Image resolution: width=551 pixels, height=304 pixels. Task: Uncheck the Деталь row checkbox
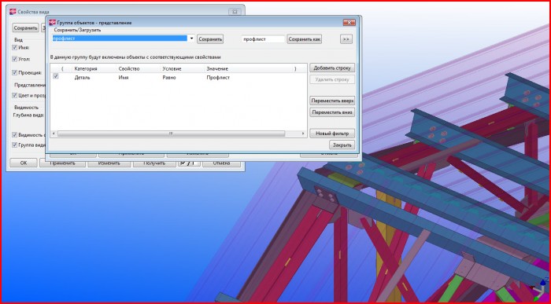click(x=56, y=76)
